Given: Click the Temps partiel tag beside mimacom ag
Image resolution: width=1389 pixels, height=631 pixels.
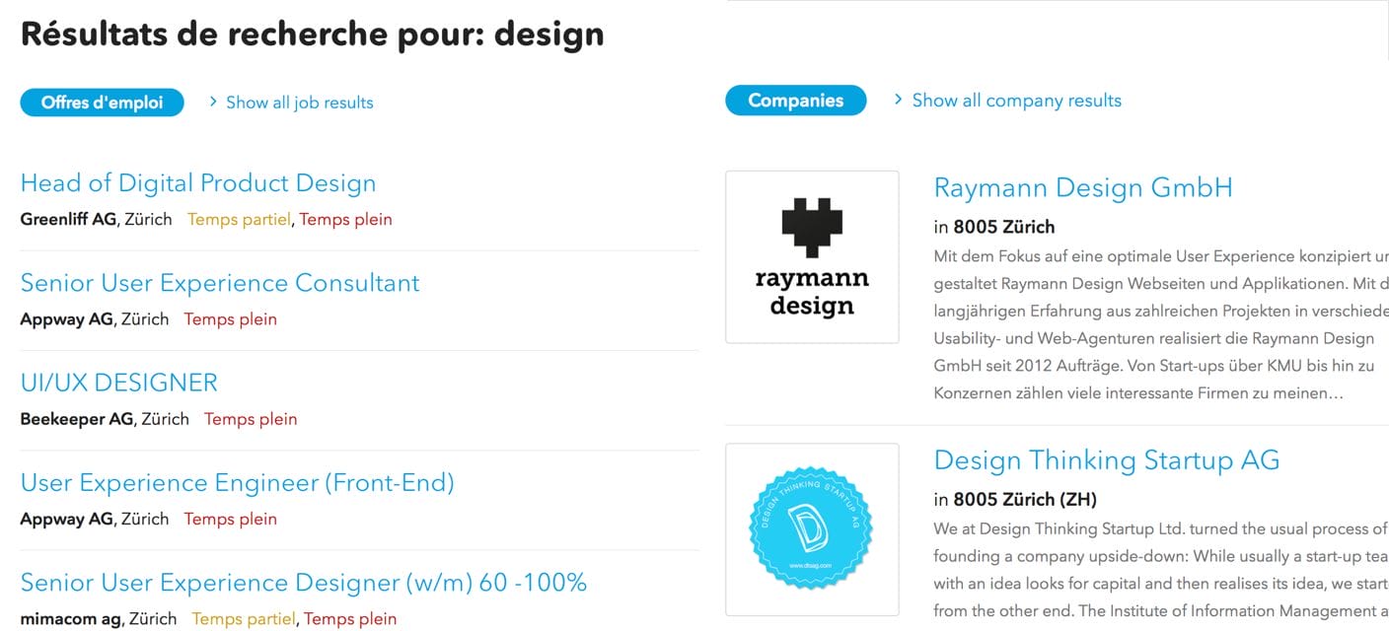Looking at the screenshot, I should (243, 618).
